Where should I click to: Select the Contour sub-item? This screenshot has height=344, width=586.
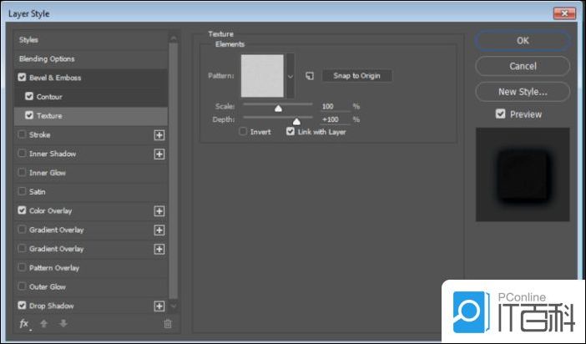click(x=91, y=97)
